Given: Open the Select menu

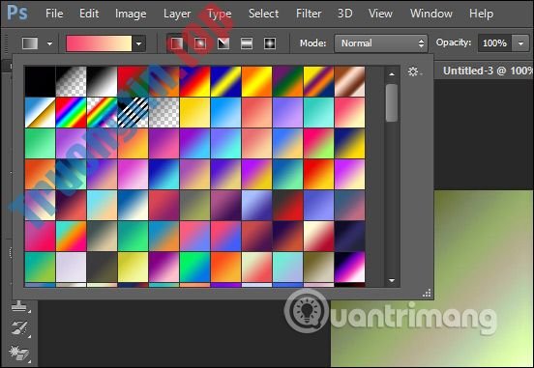Looking at the screenshot, I should click(263, 14).
